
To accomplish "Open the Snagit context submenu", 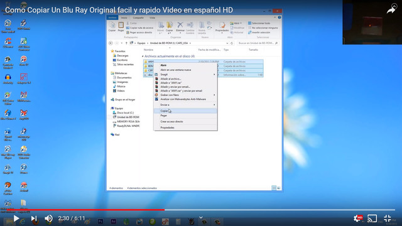I will [185, 74].
